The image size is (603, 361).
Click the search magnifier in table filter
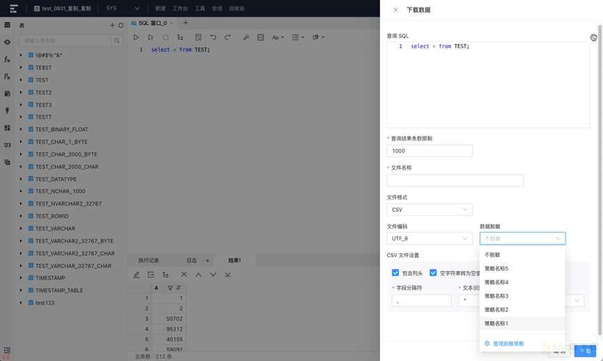coord(116,40)
